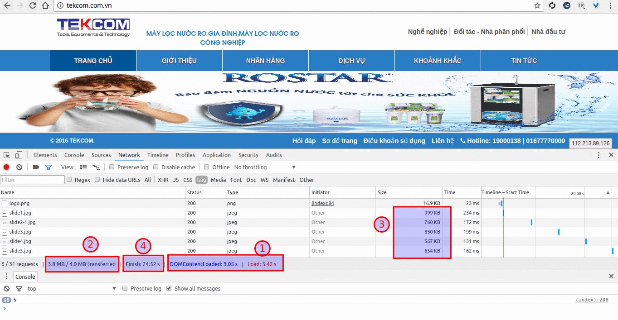Show All request types
This screenshot has height=320, width=618.
click(x=148, y=180)
